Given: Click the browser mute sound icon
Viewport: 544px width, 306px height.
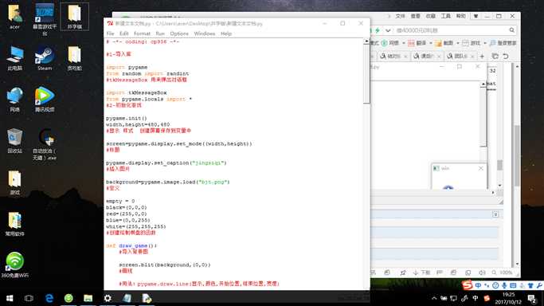Looking at the screenshot, I should [482, 273].
